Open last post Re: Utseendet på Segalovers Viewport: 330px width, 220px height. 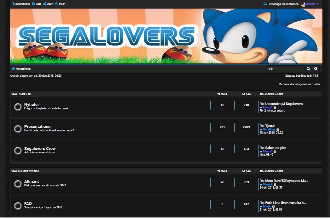[281, 104]
